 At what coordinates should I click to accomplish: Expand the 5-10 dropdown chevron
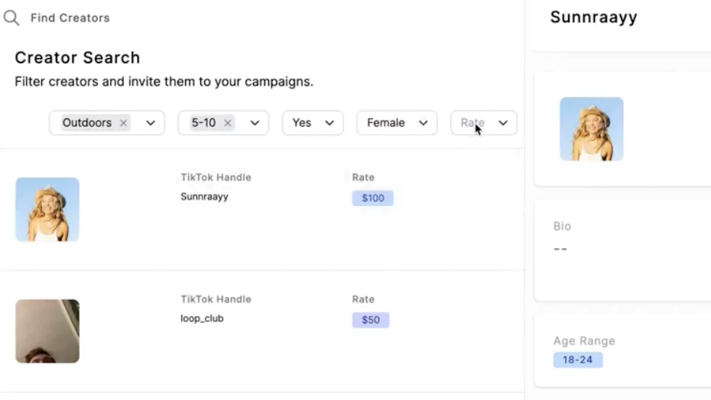click(x=255, y=123)
